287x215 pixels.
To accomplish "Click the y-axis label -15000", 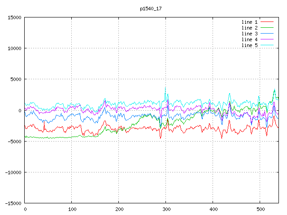I will point(13,203).
